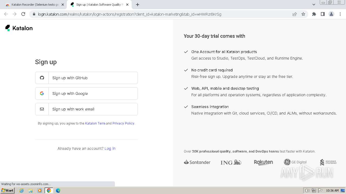Click "Already have an account?" text
The image size is (346, 194).
81,148
